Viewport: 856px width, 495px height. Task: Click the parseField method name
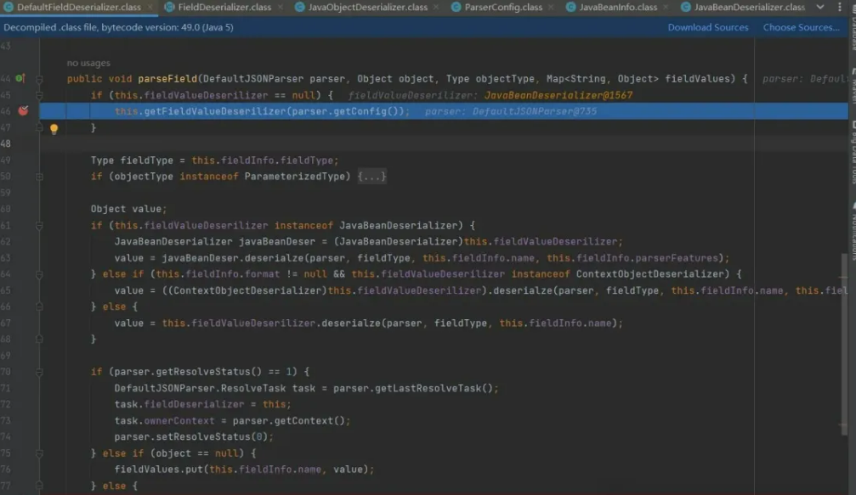167,78
